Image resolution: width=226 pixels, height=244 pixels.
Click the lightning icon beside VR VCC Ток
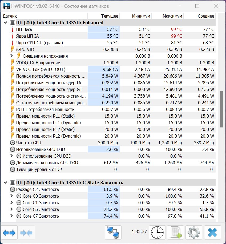coord(13,69)
